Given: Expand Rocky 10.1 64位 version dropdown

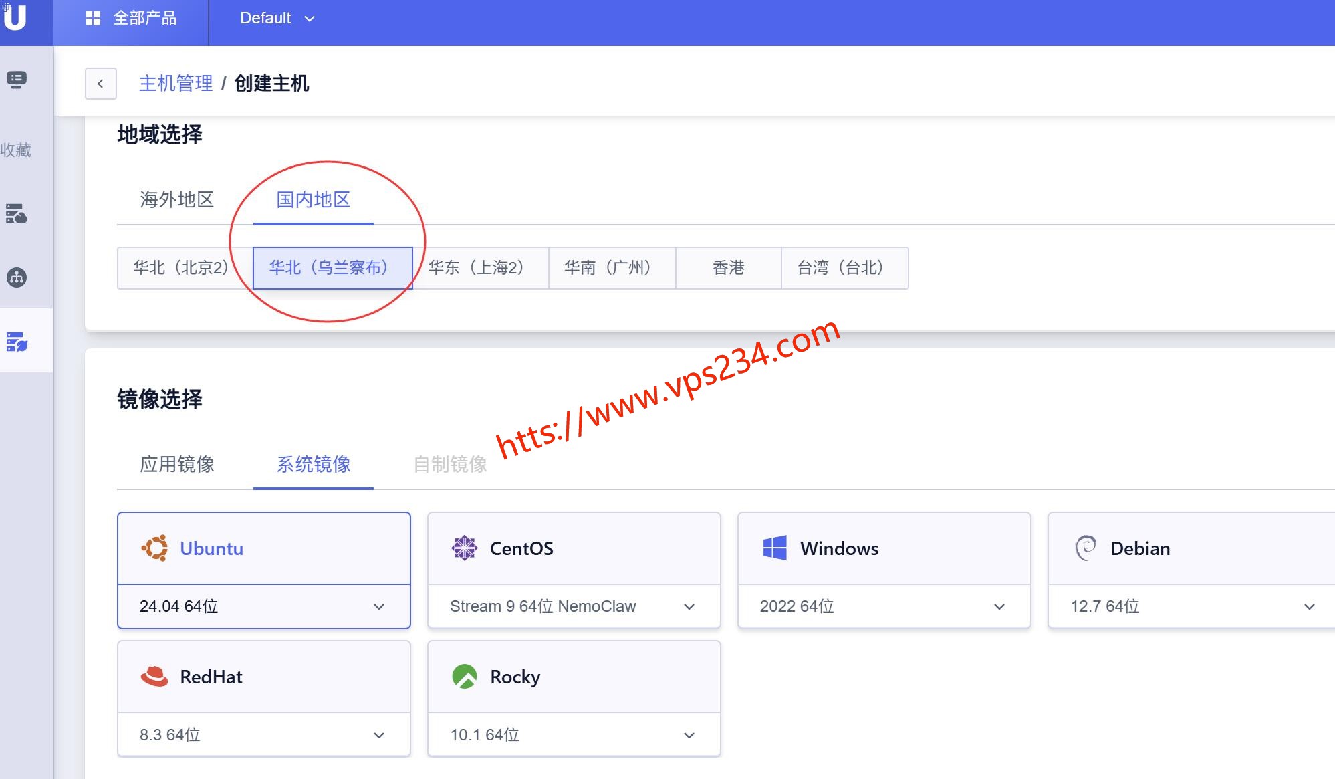Looking at the screenshot, I should [574, 735].
